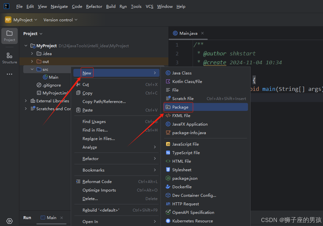Click the IntelliJ IDEA logo icon

pyautogui.click(x=6, y=6)
